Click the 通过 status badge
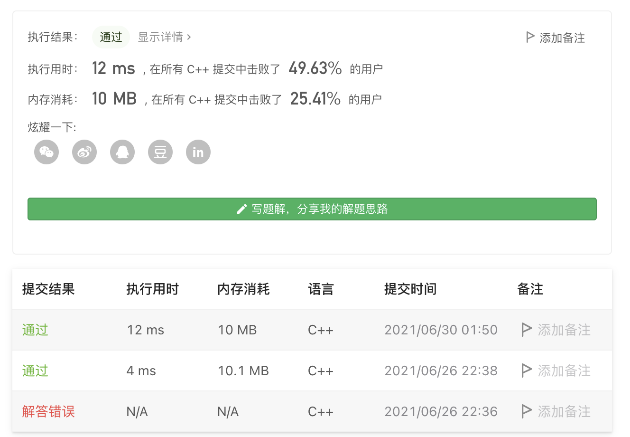Screen dimensions: 630x437 tap(111, 37)
